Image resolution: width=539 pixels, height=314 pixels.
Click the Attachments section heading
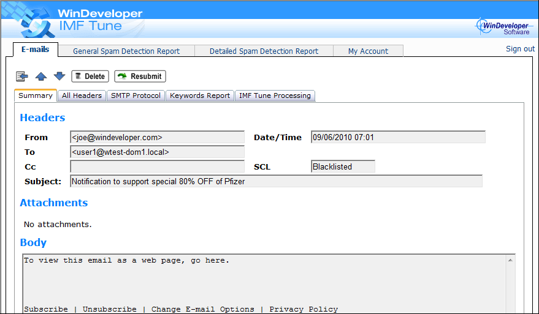click(x=54, y=203)
